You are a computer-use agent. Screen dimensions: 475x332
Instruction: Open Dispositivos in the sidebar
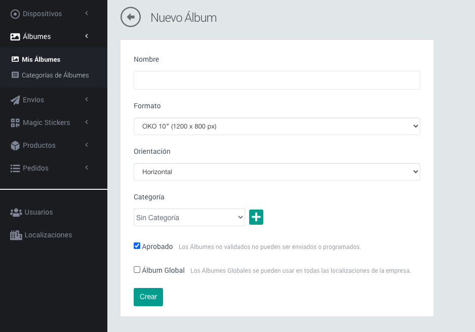[42, 14]
